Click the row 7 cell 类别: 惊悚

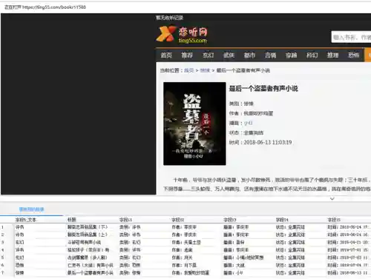point(130,273)
